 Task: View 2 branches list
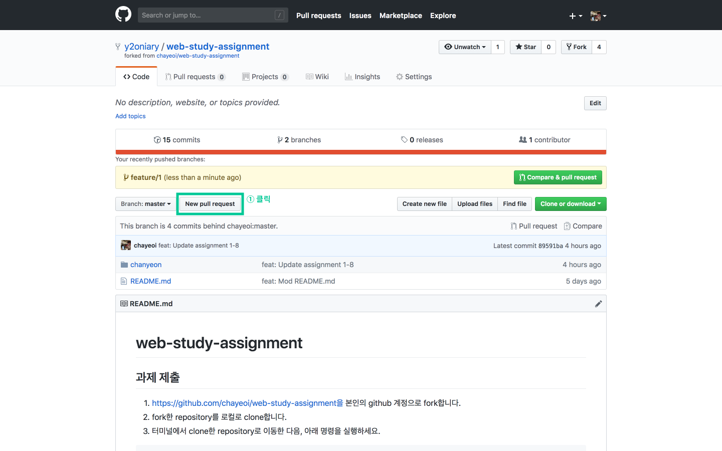299,140
